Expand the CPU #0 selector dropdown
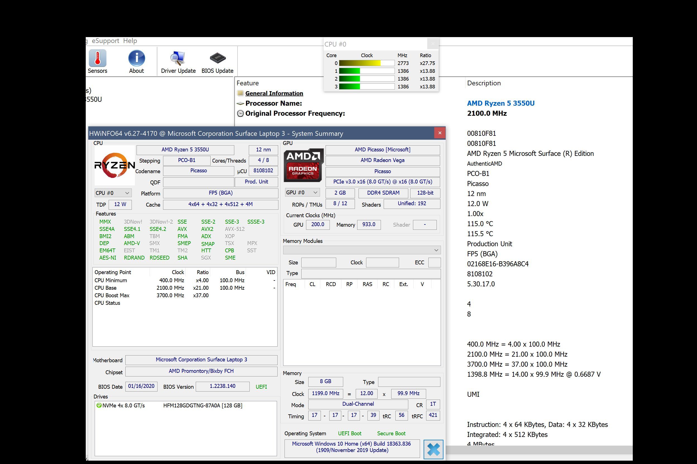697x464 pixels. [x=113, y=193]
